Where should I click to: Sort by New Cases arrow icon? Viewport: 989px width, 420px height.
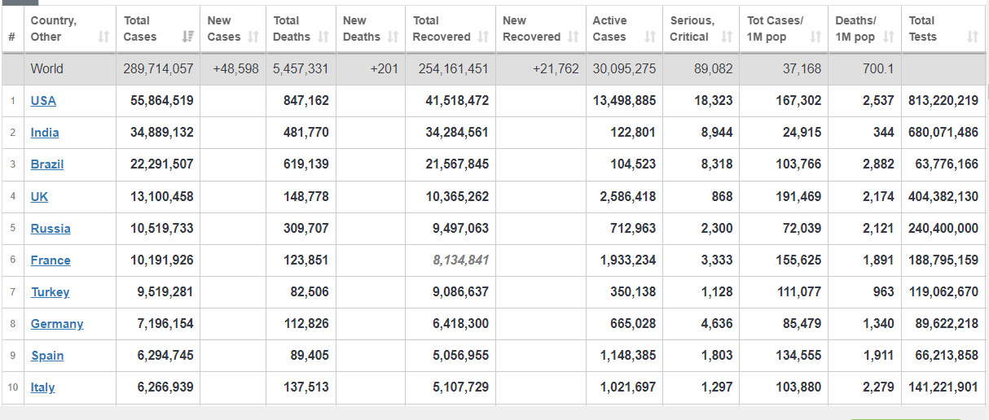point(253,37)
